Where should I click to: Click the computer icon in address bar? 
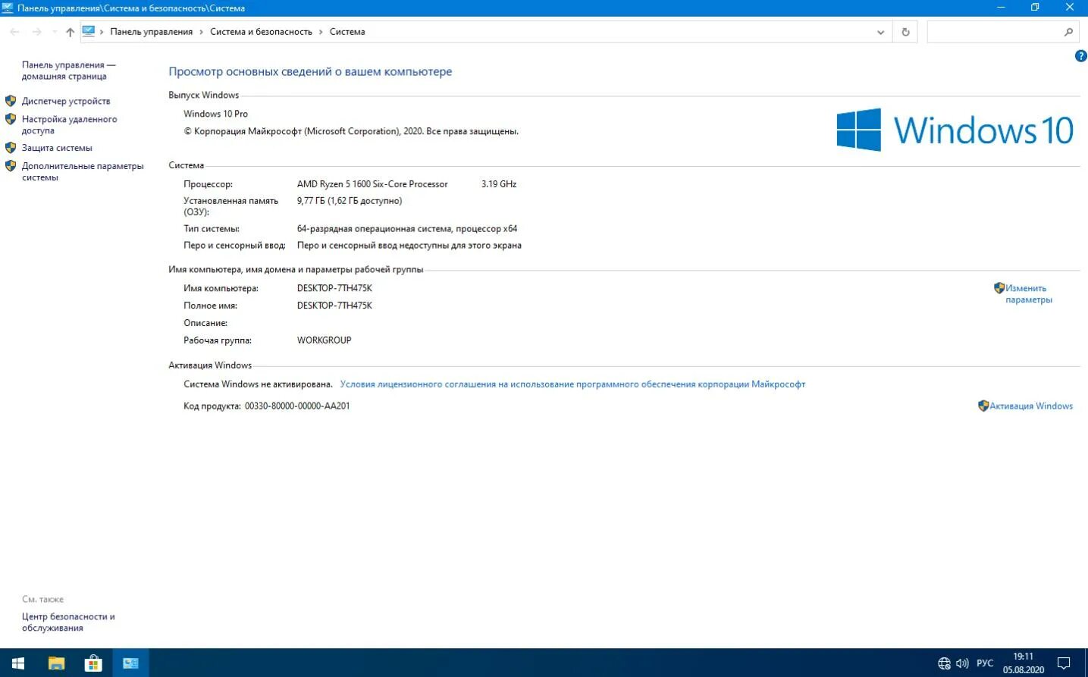pyautogui.click(x=89, y=31)
